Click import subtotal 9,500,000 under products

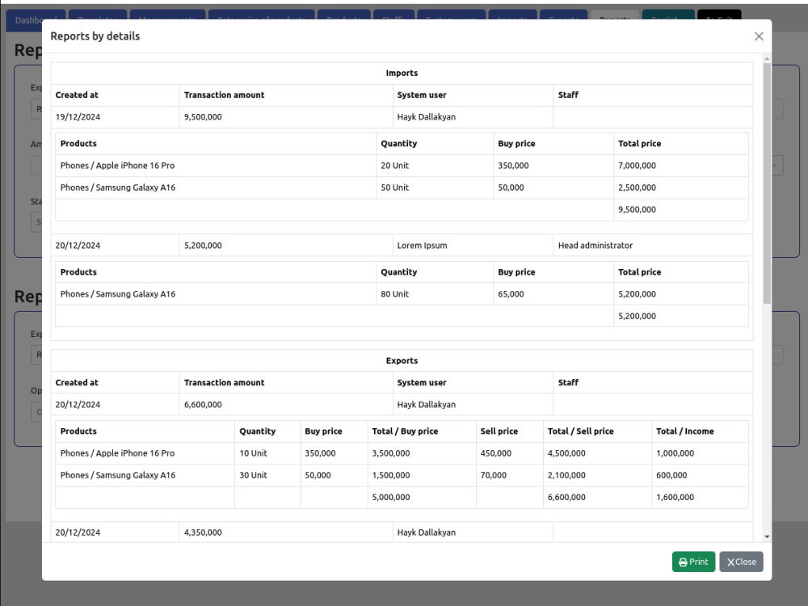[x=637, y=210]
